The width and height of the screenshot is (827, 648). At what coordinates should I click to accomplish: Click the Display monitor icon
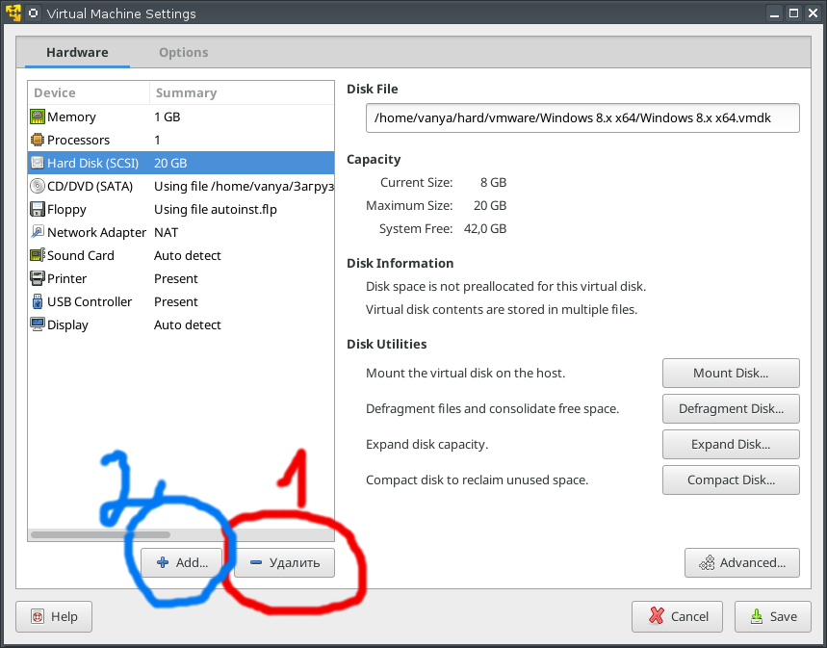click(38, 325)
